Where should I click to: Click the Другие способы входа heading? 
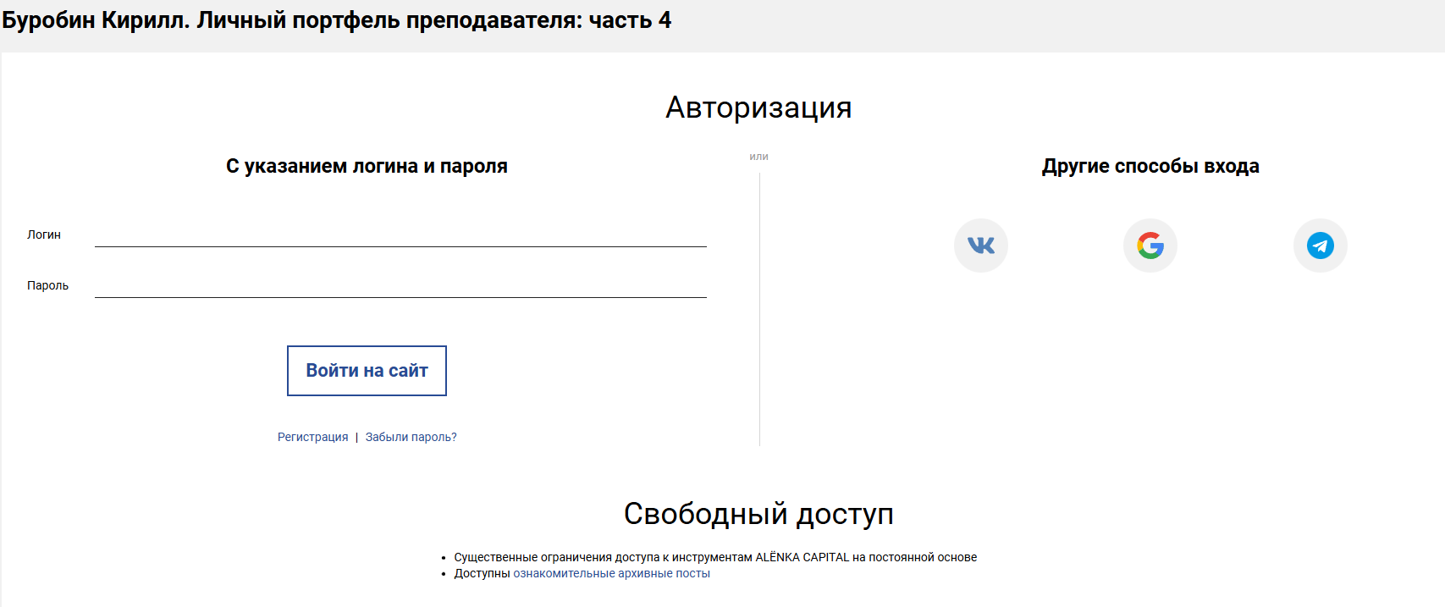coord(1150,166)
